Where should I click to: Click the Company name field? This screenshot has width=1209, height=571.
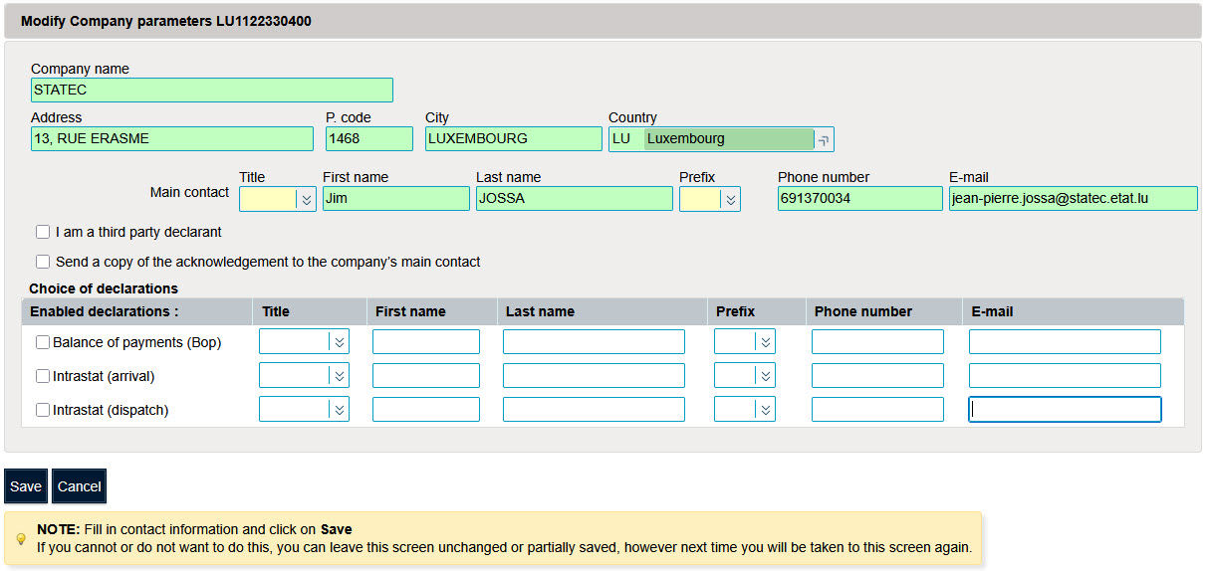[x=211, y=91]
